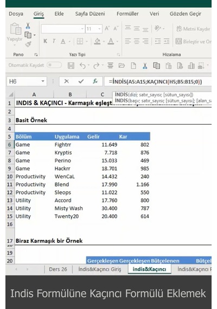217x309 pixels.
Task: Click the fx Insert Function icon
Action: 95,81
